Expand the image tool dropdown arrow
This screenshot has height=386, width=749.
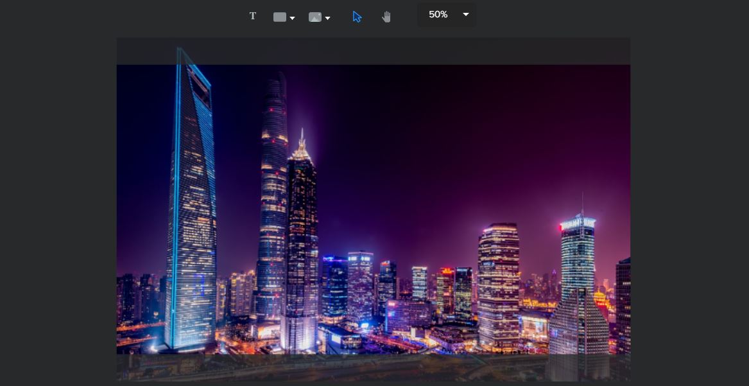(x=328, y=18)
